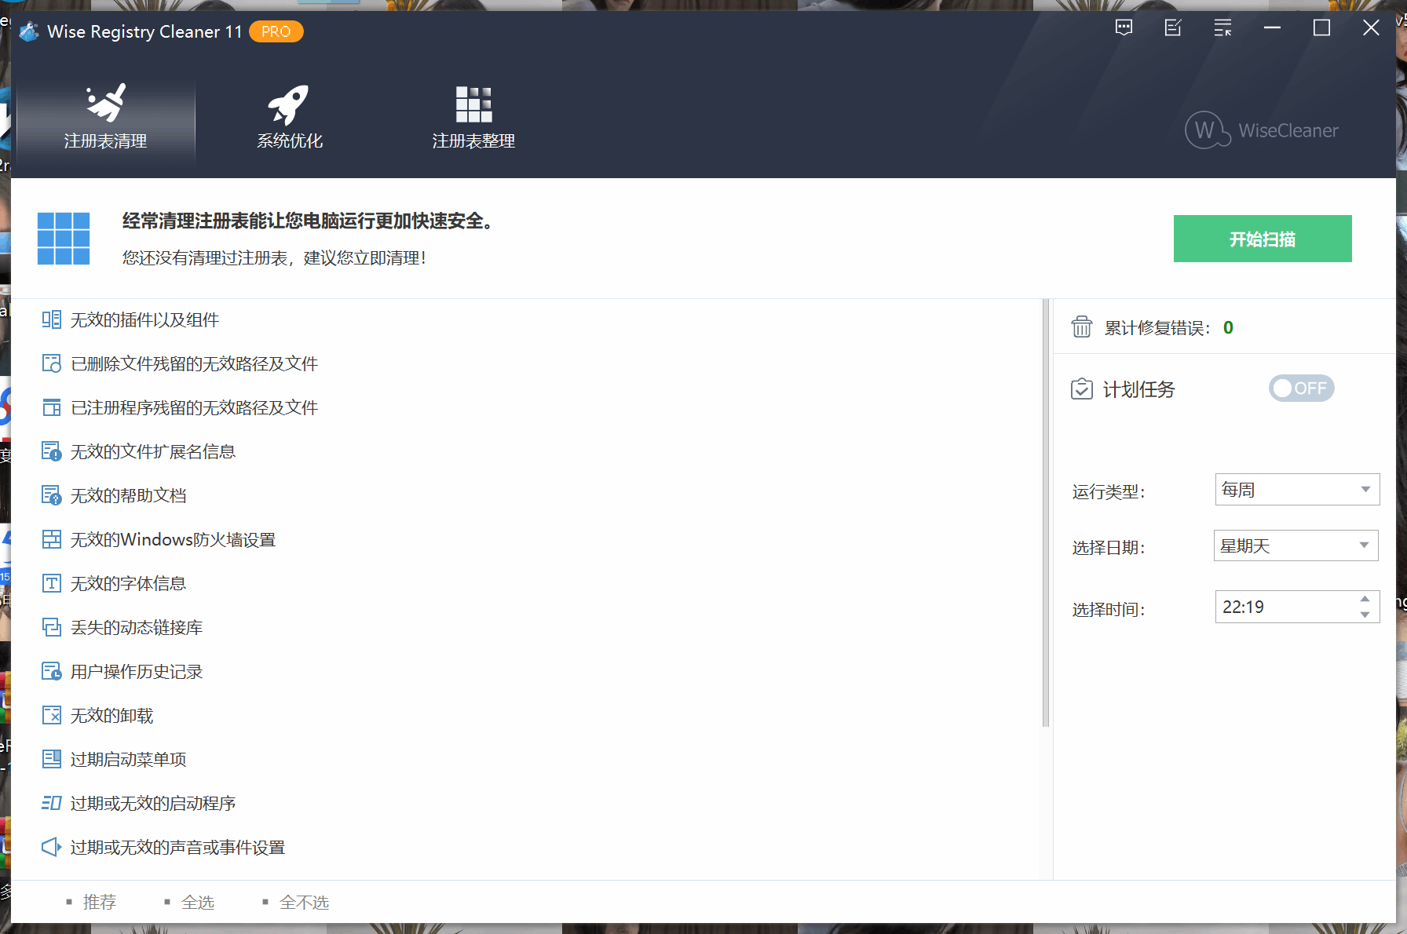Select the 过期或无效的启动程序 text

coord(153,804)
